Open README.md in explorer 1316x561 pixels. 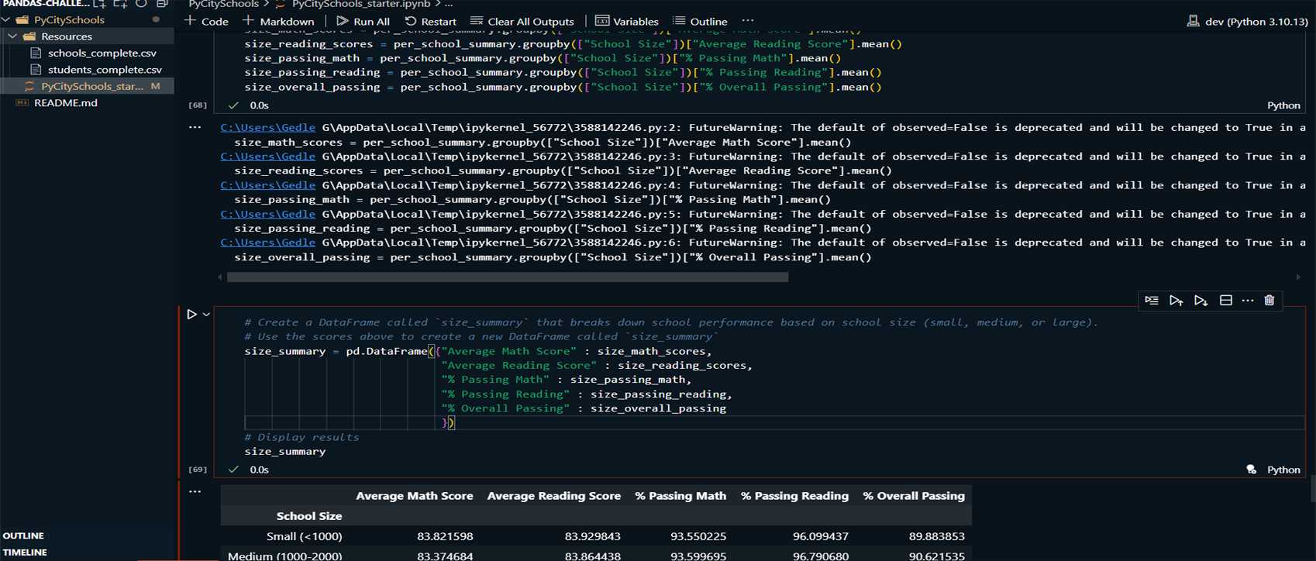(65, 103)
